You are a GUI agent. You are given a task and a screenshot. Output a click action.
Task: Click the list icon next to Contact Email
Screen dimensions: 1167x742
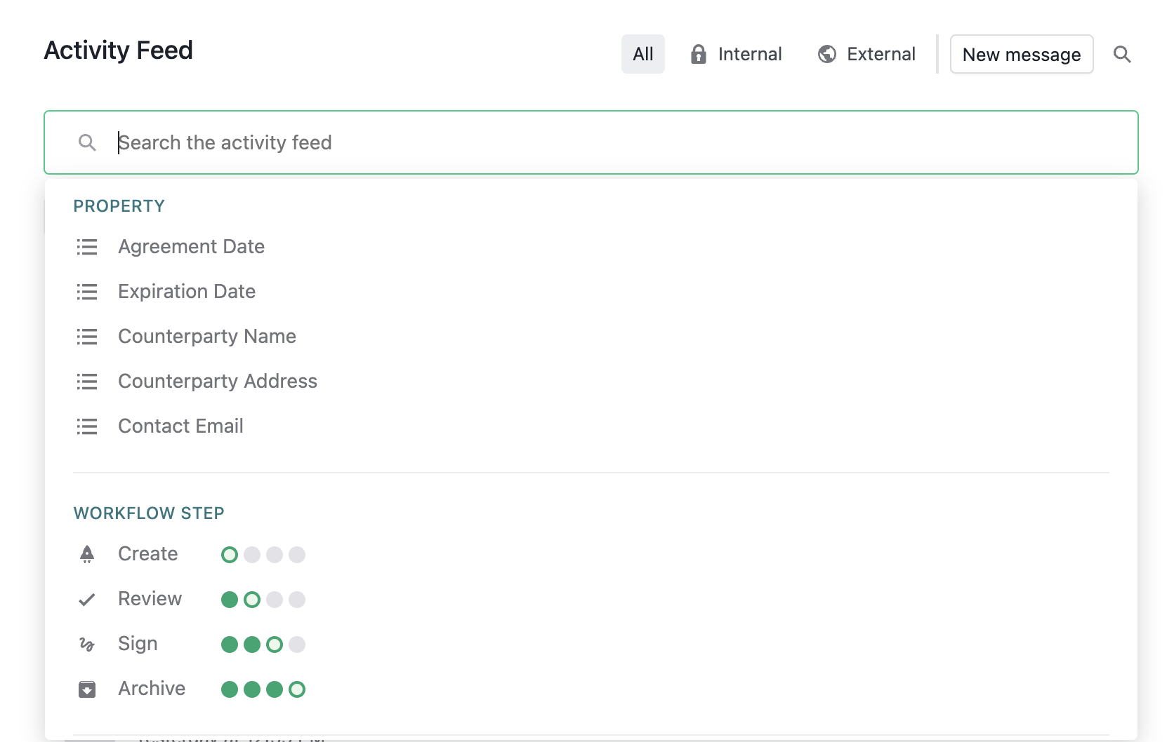87,426
